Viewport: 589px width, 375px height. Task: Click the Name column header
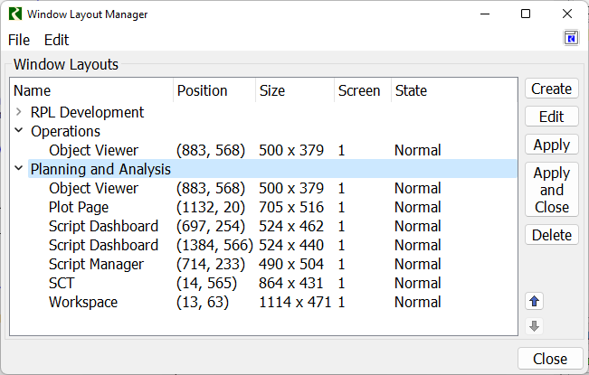point(33,90)
